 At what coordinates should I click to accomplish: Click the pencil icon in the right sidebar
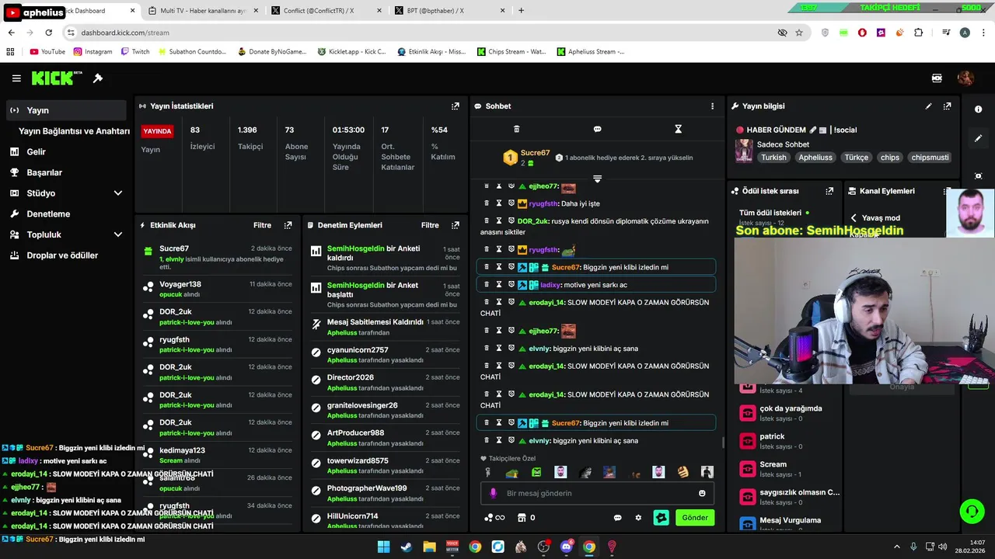(978, 138)
